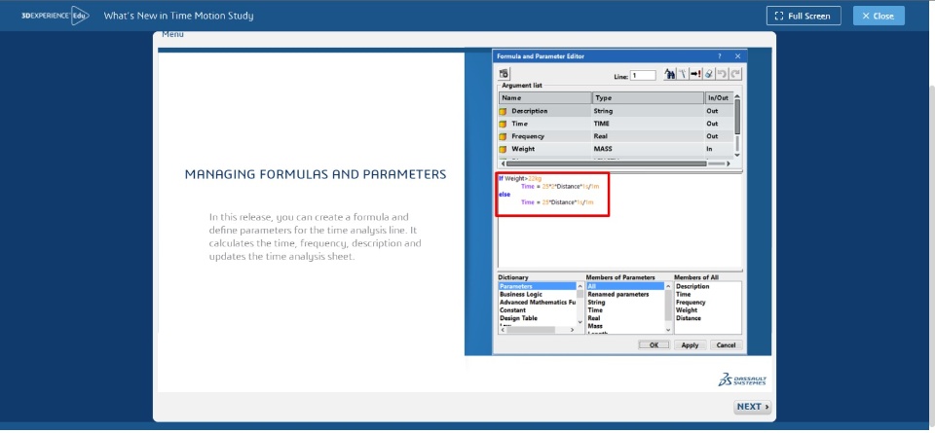Screen dimensions: 935x433
Task: Click the NEXT button on the slide
Action: (x=753, y=407)
